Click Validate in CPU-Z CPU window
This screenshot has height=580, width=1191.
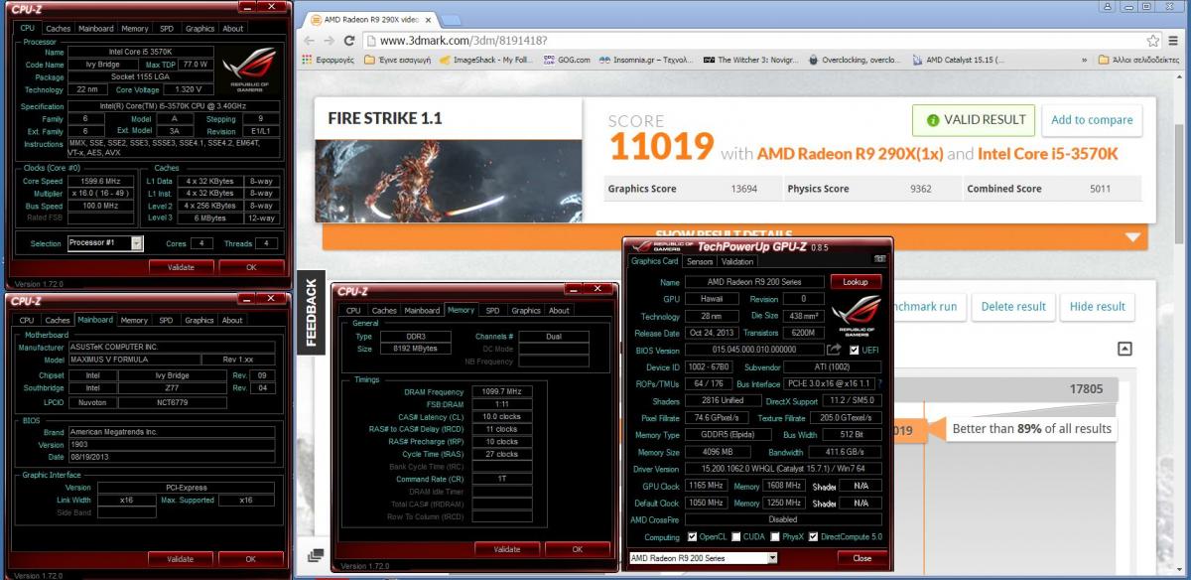pos(181,267)
